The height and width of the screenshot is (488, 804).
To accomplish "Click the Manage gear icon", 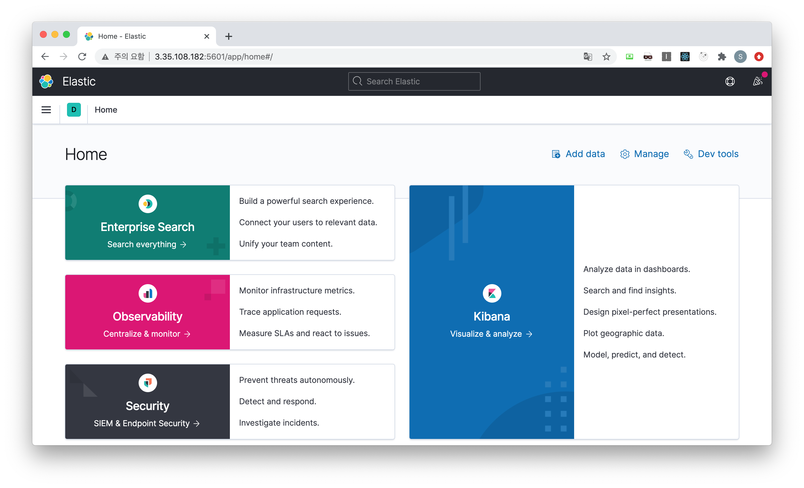I will (x=625, y=154).
